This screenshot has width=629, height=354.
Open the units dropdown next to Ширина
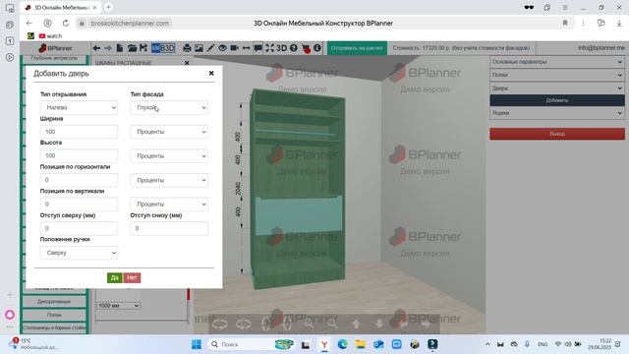pyautogui.click(x=169, y=132)
